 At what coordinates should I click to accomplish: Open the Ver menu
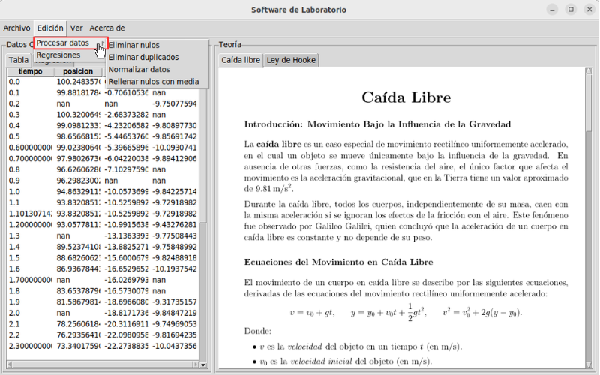76,28
